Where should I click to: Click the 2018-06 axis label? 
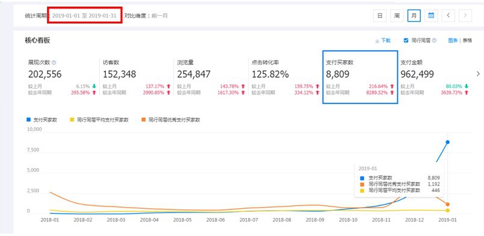(216, 220)
